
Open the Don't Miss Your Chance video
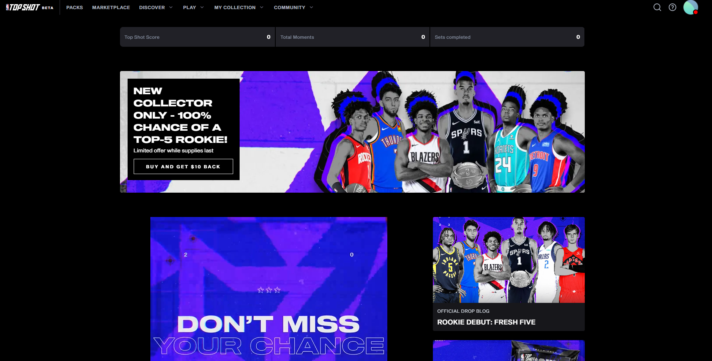click(269, 289)
